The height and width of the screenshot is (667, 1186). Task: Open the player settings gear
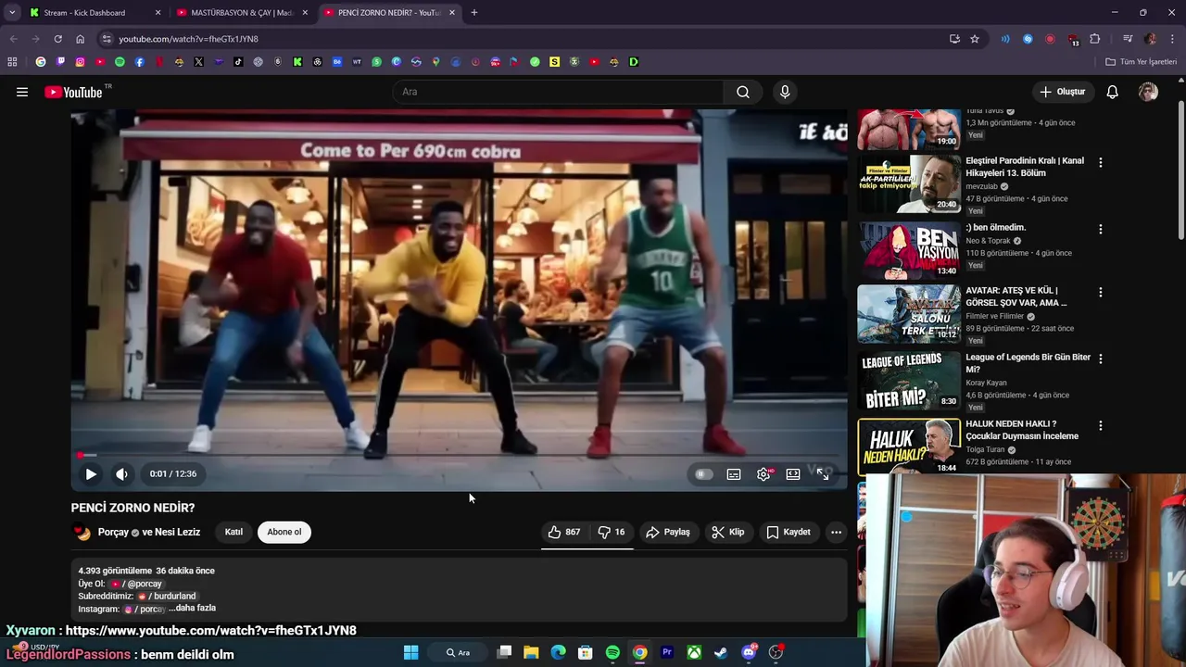(x=763, y=474)
